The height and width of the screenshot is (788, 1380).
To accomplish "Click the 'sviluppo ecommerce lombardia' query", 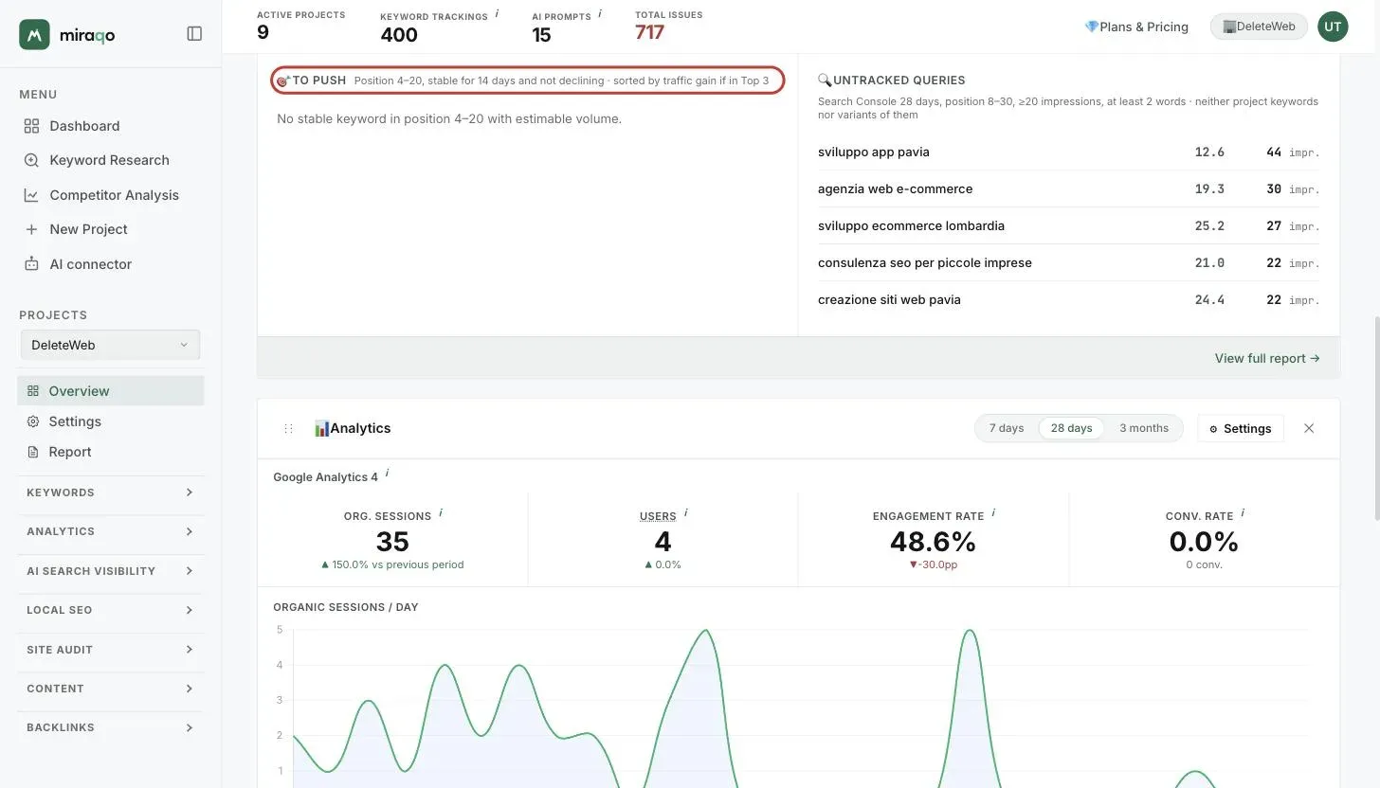I will (911, 225).
